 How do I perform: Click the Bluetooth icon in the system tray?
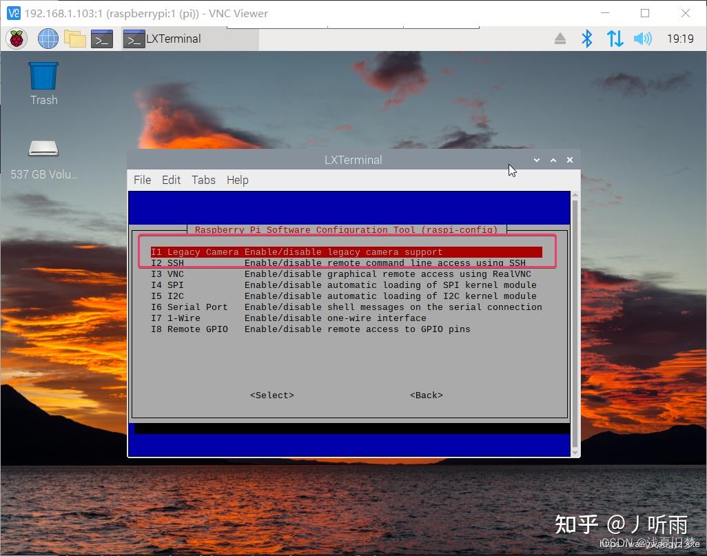point(587,39)
